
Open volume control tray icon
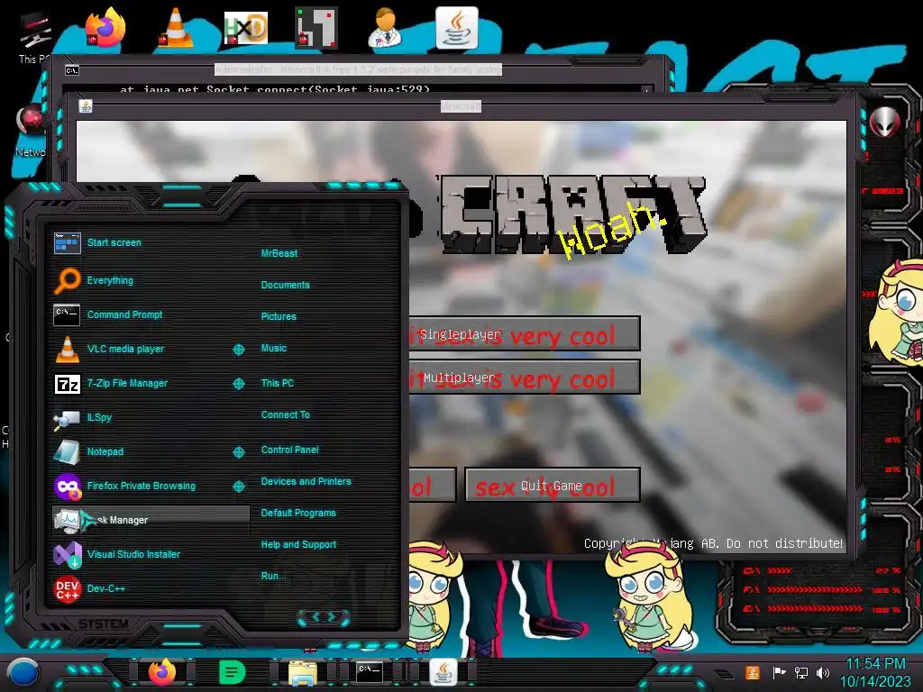pos(823,672)
